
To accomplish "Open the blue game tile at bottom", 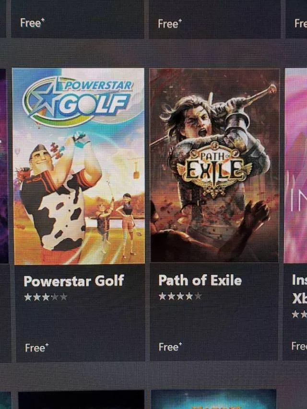I will 214,399.
